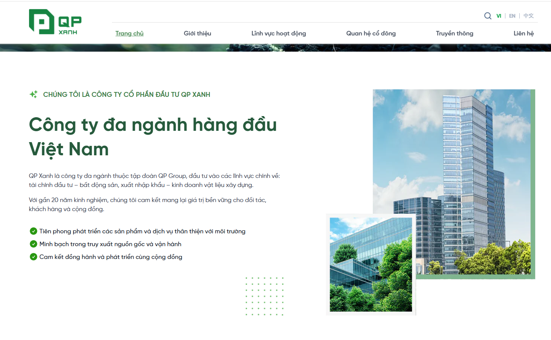Click the sparkle icon beside company heading
This screenshot has width=551, height=340.
point(34,94)
